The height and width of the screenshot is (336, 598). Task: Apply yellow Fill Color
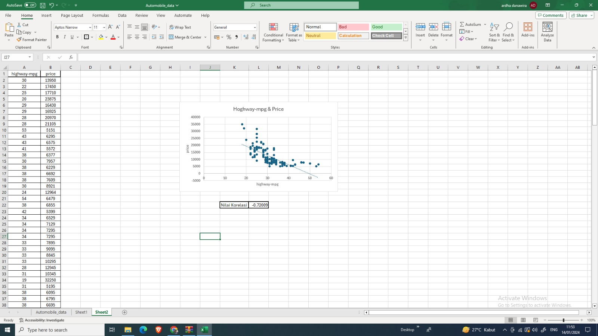[x=101, y=37]
